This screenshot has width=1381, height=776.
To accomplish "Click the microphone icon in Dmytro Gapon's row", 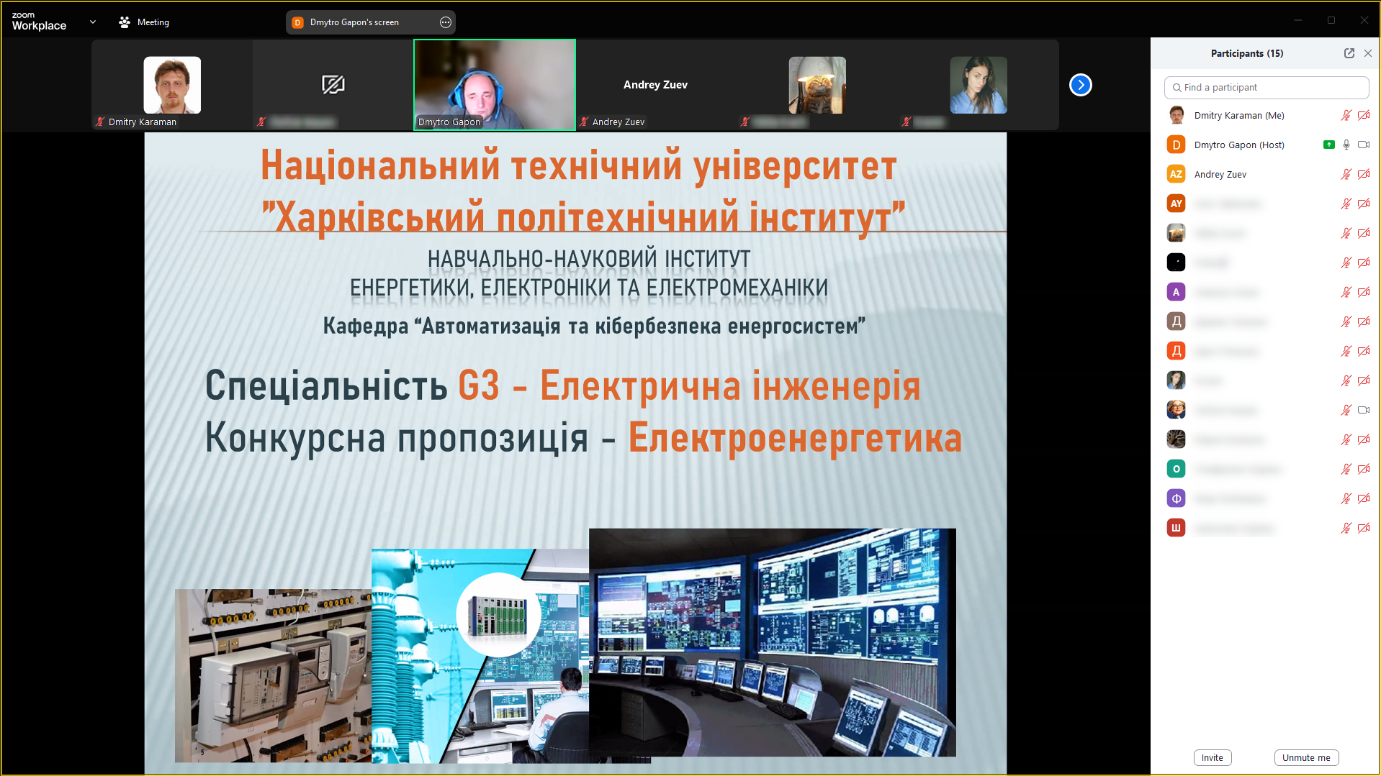I will (1346, 145).
